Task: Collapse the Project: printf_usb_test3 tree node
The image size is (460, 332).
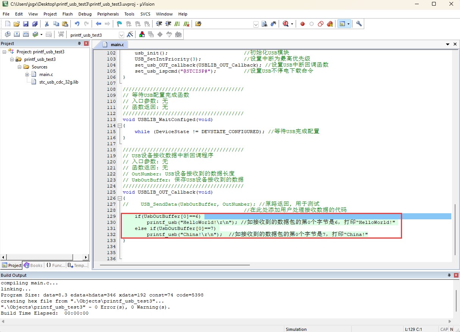Action: [x=4, y=52]
